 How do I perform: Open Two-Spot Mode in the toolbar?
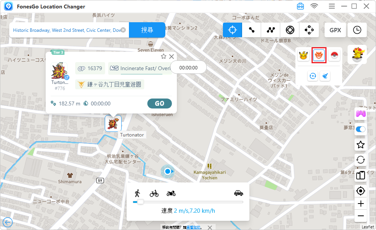coord(252,30)
